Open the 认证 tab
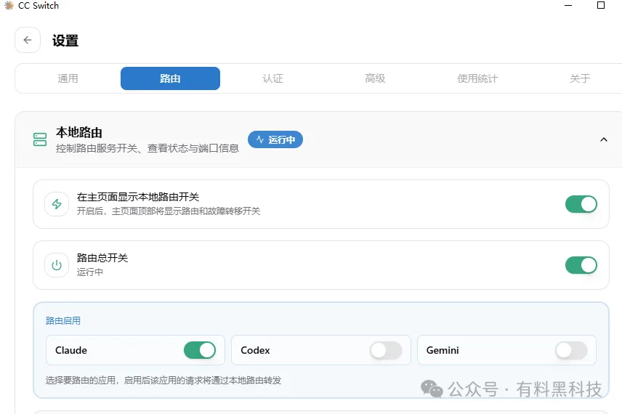 (273, 78)
